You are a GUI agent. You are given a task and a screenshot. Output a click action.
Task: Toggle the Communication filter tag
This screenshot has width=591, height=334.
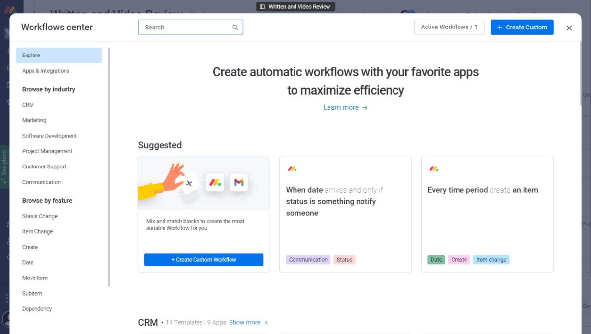pos(308,259)
